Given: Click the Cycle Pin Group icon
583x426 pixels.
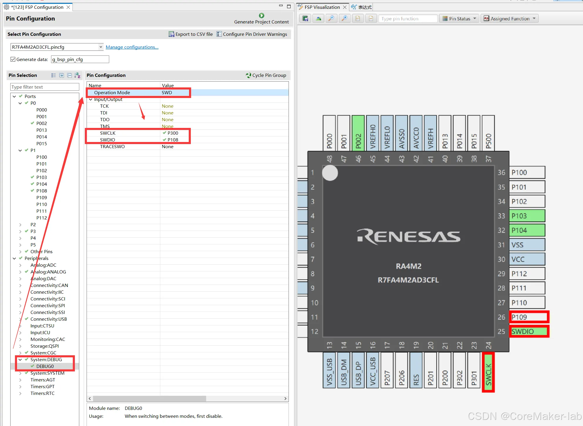Looking at the screenshot, I should pos(248,75).
